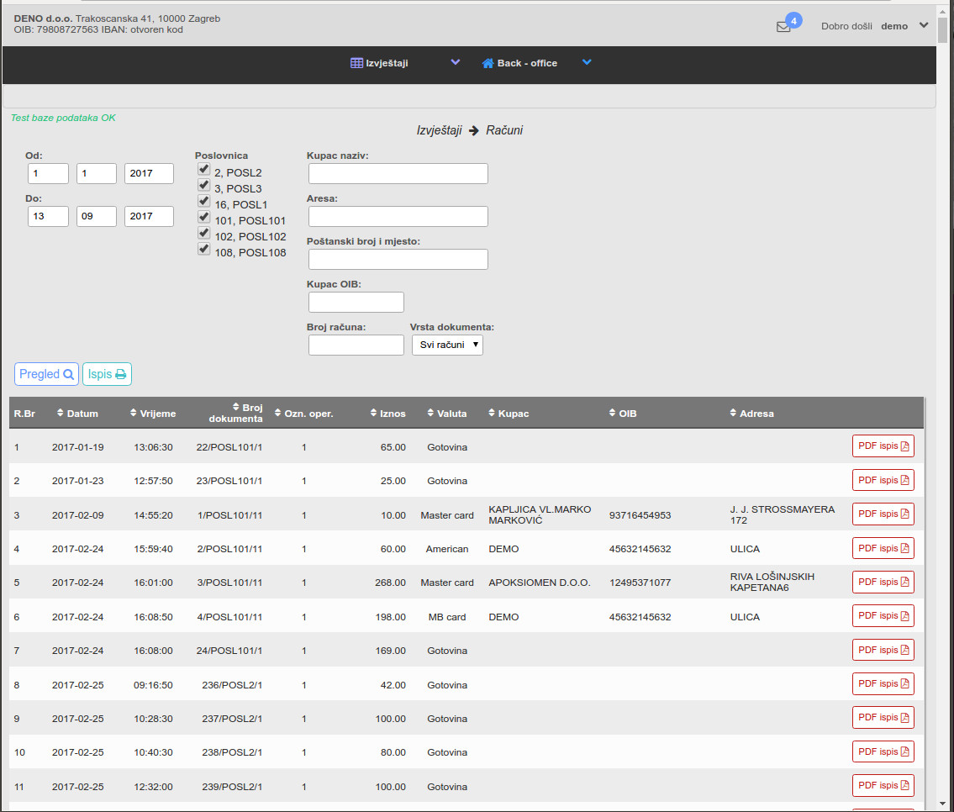
Task: Open the Vrsta dokumenta dropdown
Action: click(447, 345)
